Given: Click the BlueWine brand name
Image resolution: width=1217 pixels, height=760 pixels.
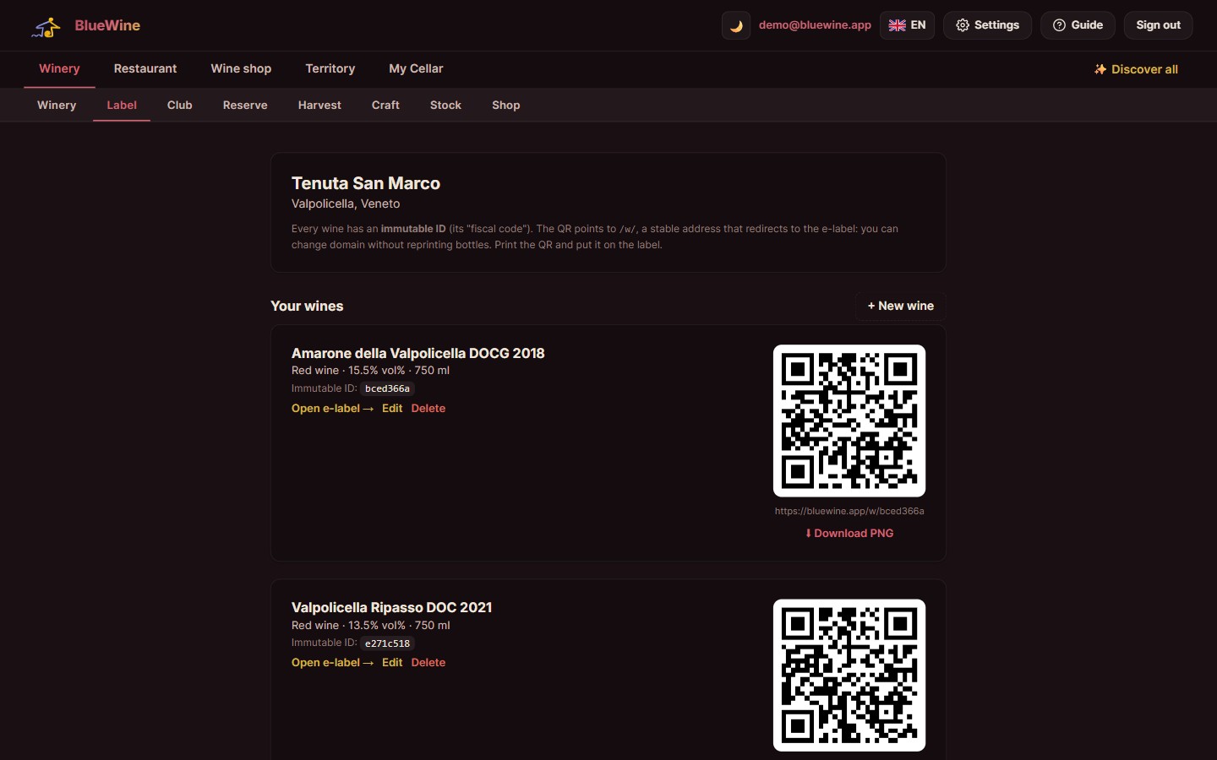Looking at the screenshot, I should tap(107, 25).
